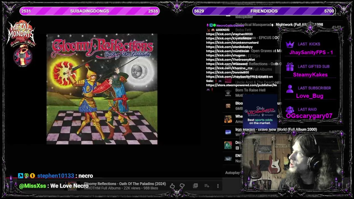
Task: Open the kick.com/alanilebabyy link
Action: pyautogui.click(x=229, y=47)
